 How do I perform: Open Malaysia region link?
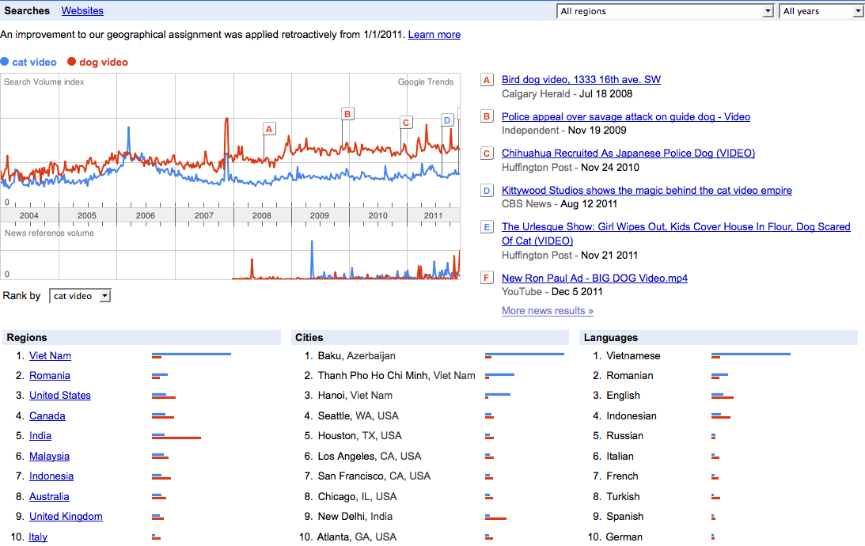(x=49, y=456)
